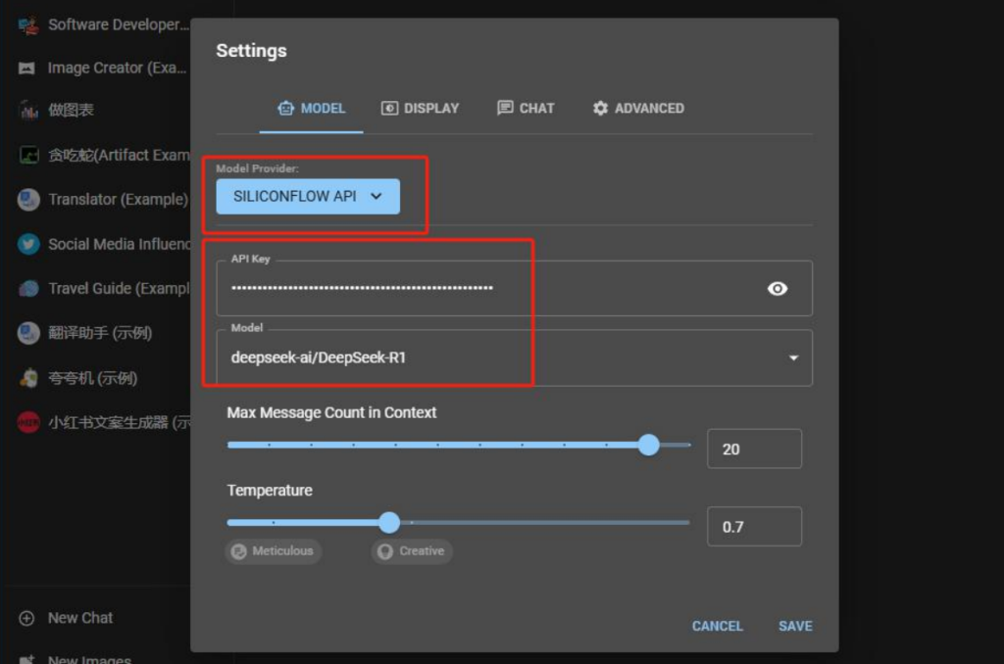Open Image Creator (Example) chat

tap(102, 69)
